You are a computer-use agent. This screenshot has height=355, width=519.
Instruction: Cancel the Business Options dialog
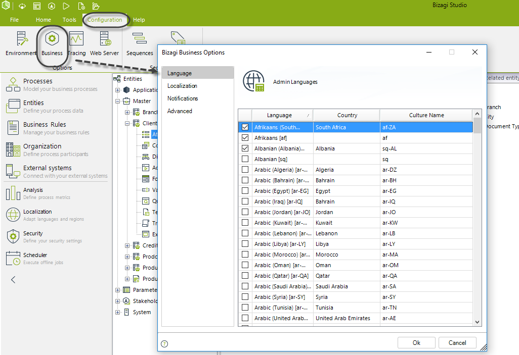pyautogui.click(x=457, y=343)
